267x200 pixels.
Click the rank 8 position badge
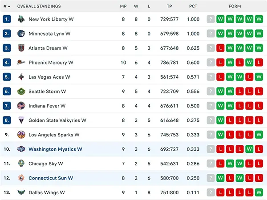[7, 120]
